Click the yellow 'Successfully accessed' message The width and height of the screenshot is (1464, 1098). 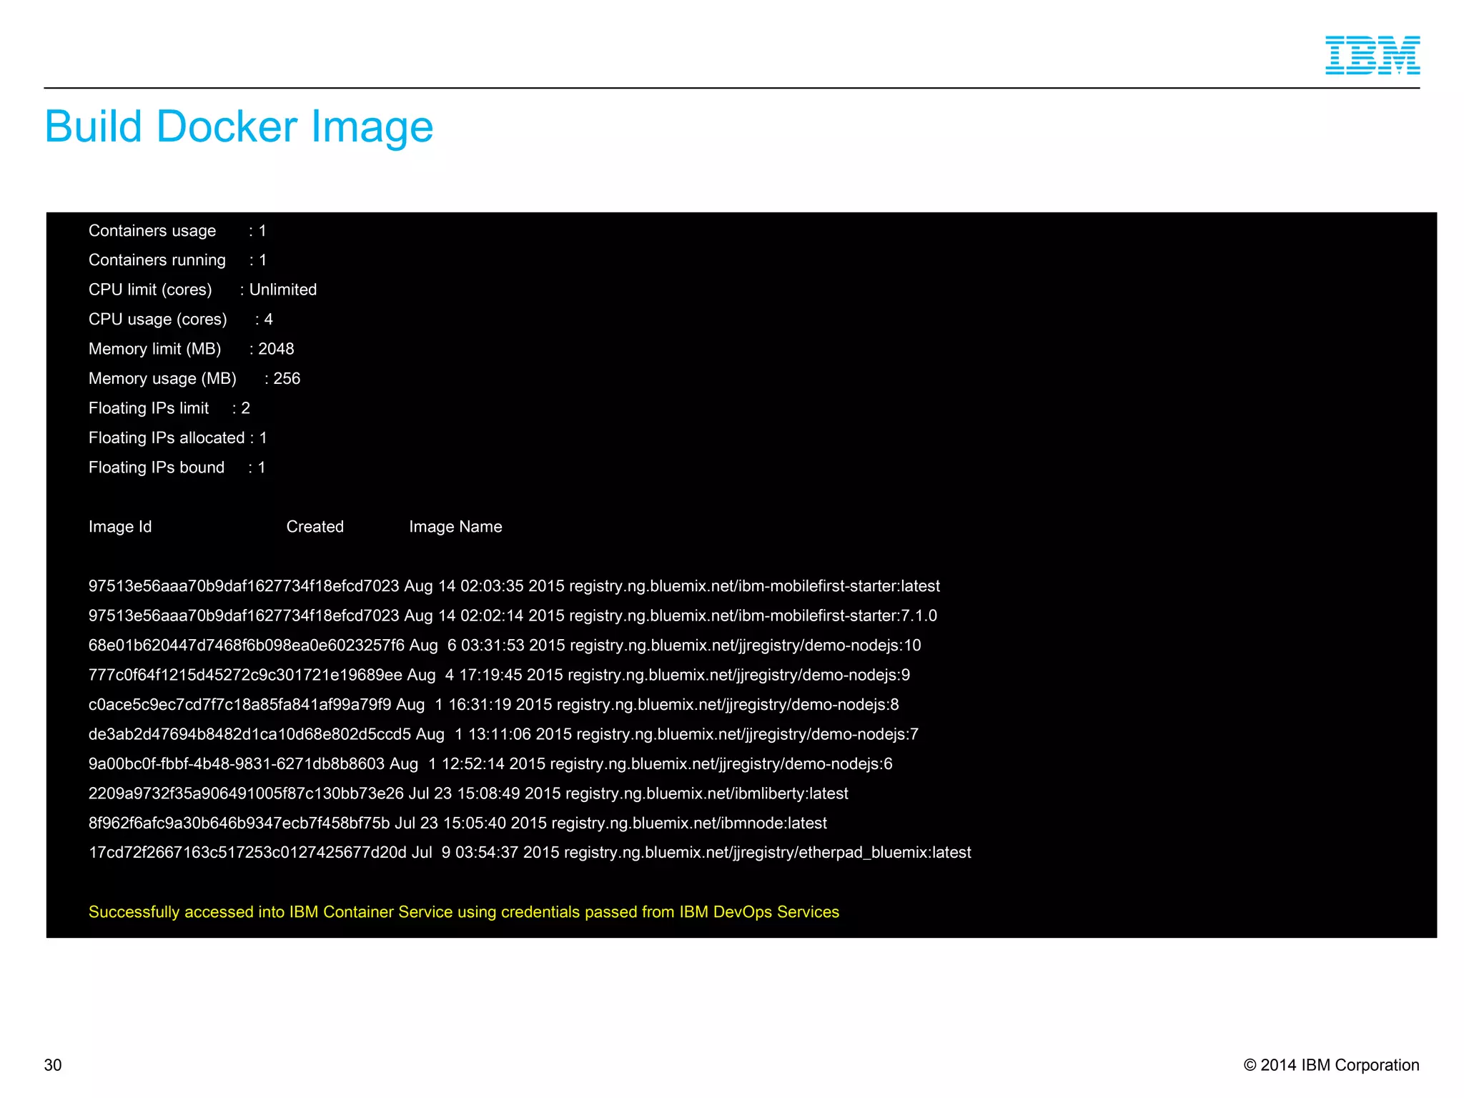click(464, 912)
